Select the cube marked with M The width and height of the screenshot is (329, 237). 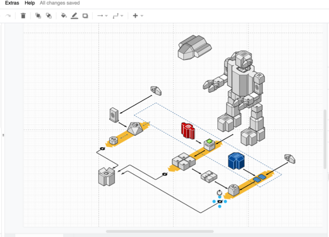[x=234, y=190]
